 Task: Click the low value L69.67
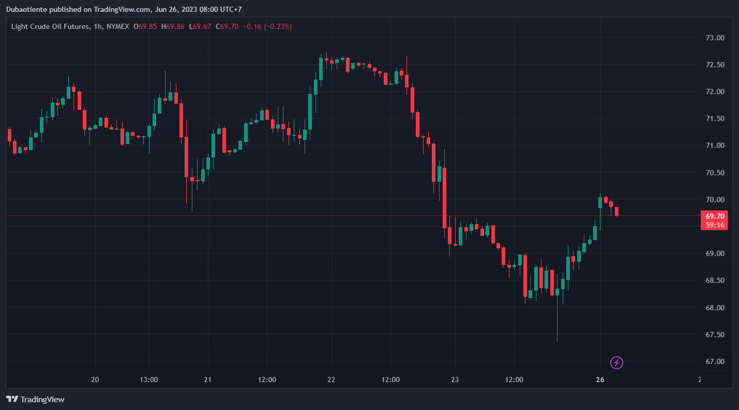pos(200,26)
